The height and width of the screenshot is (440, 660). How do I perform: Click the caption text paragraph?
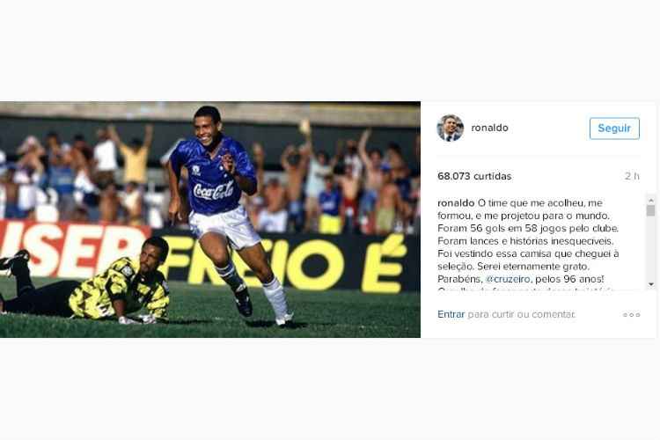click(528, 241)
